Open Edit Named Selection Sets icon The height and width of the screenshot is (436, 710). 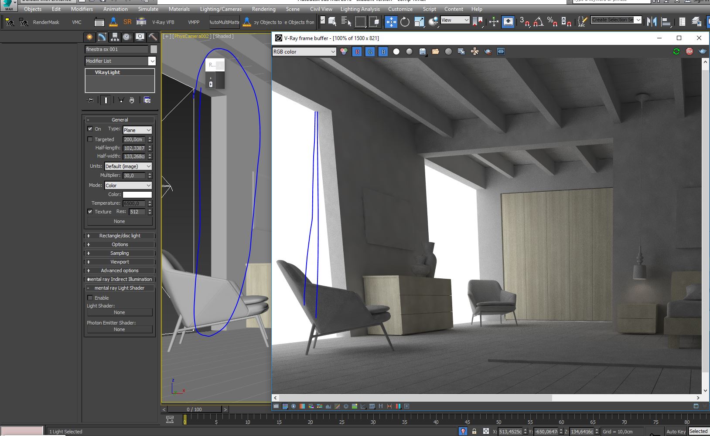[582, 21]
